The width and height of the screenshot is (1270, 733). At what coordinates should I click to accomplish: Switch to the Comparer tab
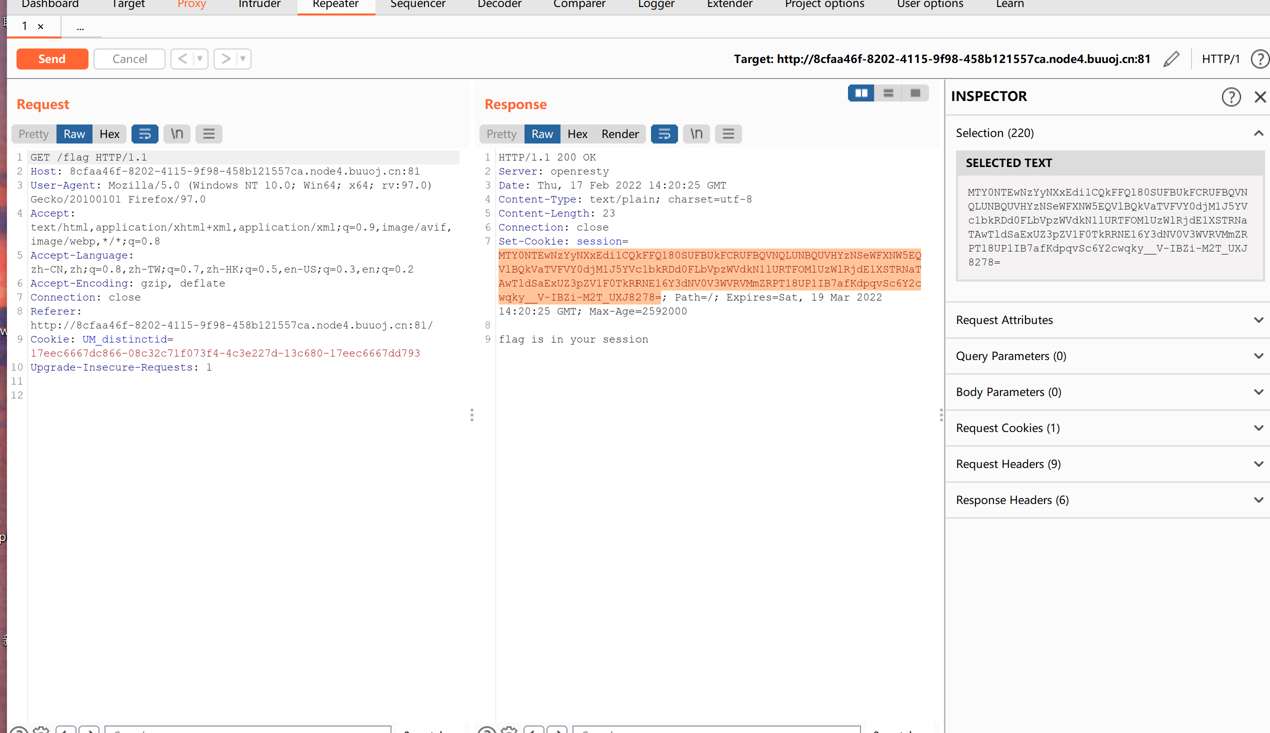click(579, 4)
